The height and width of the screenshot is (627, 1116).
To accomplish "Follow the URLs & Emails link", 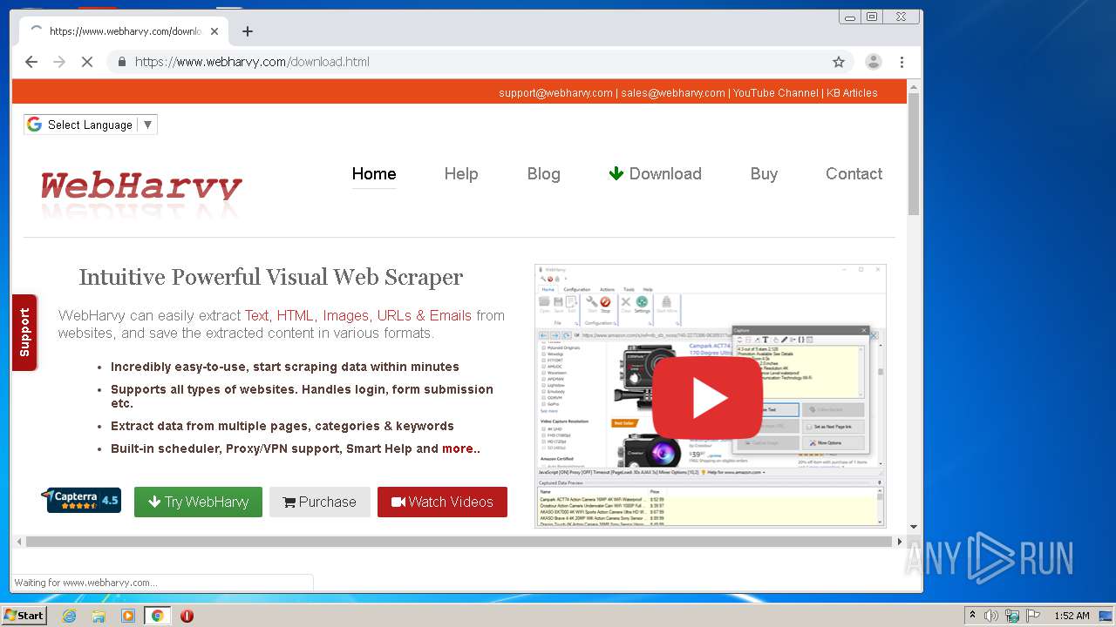I will tap(424, 315).
